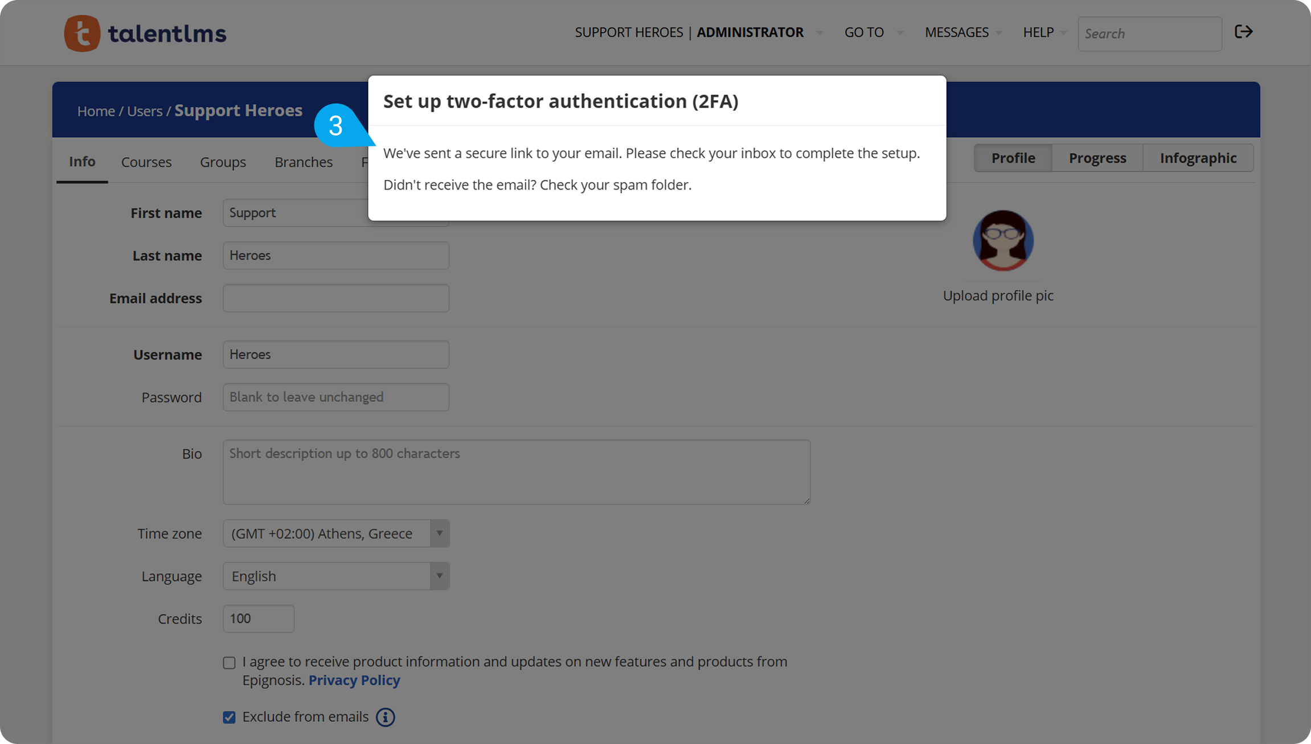Check the Epignosis product updates agreement checkbox
The width and height of the screenshot is (1311, 744).
(229, 662)
